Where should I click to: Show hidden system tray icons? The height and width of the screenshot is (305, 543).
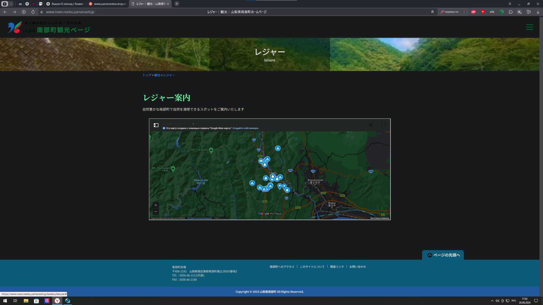492,301
